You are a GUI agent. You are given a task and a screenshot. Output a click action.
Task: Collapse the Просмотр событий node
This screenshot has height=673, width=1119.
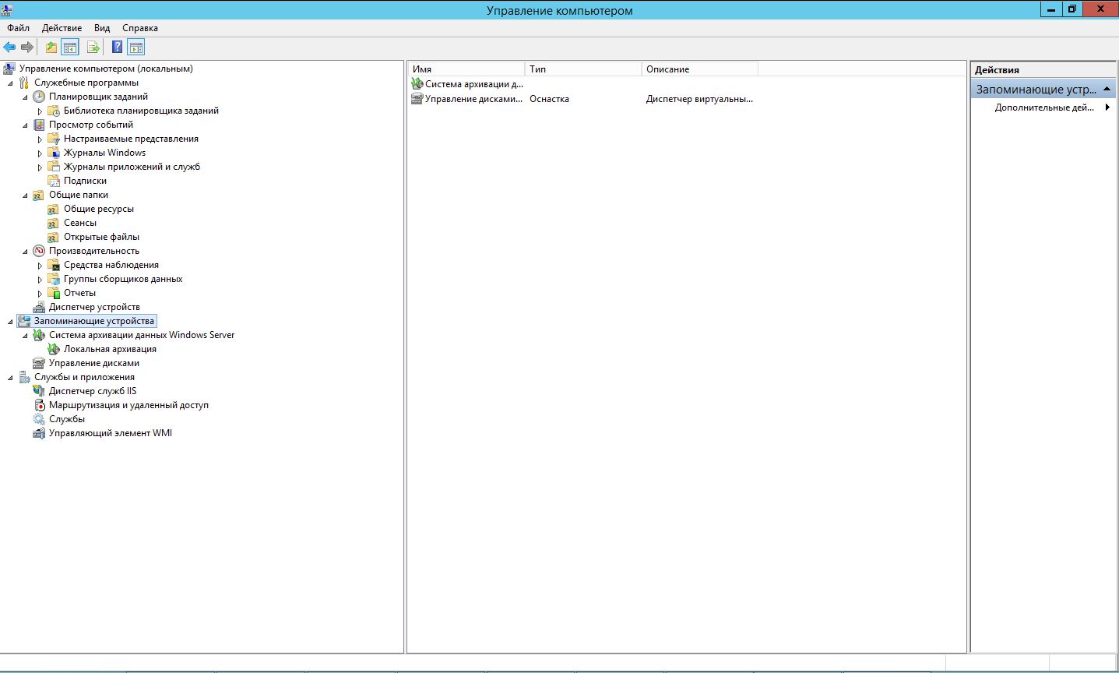(25, 125)
